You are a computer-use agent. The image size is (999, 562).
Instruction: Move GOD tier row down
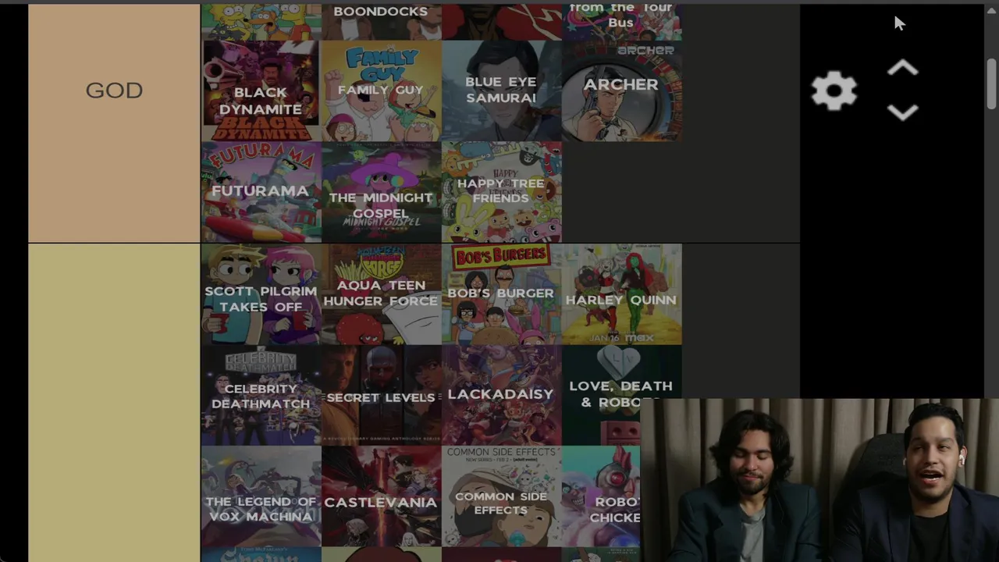[902, 112]
